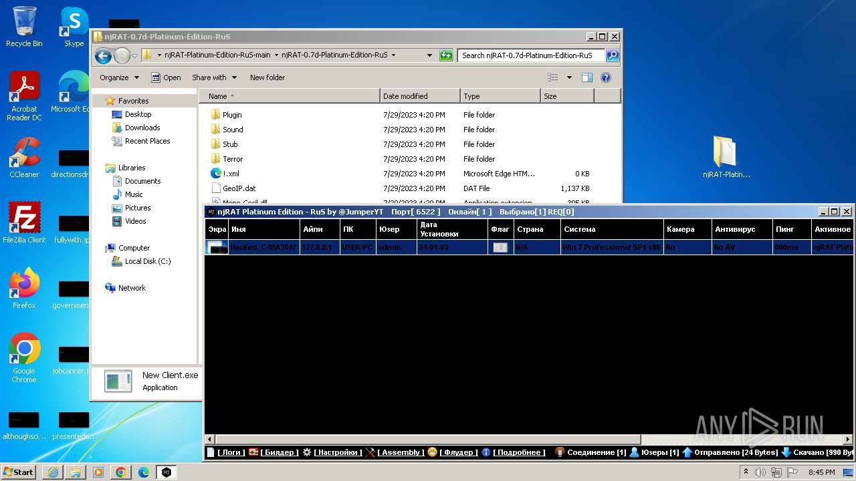Expand the recent pages dropdown near Back button
The height and width of the screenshot is (481, 856).
click(x=135, y=55)
